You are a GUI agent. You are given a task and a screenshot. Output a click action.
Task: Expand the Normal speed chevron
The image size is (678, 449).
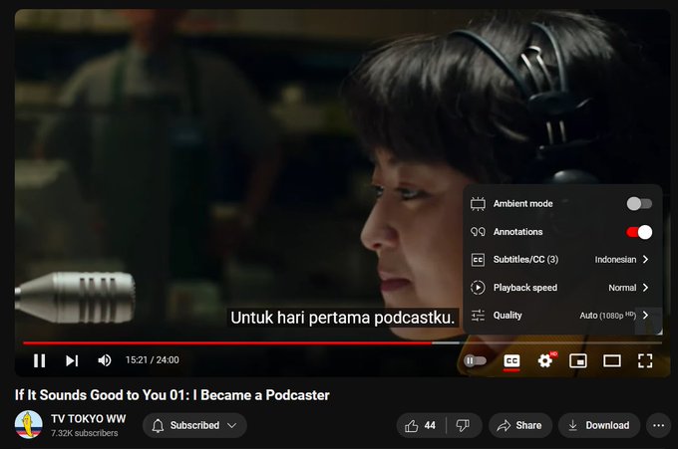[645, 288]
